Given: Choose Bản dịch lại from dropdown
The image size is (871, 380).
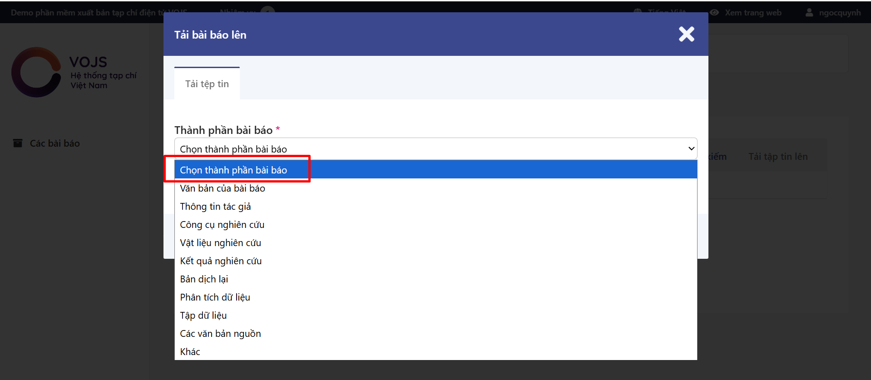Looking at the screenshot, I should click(x=204, y=279).
